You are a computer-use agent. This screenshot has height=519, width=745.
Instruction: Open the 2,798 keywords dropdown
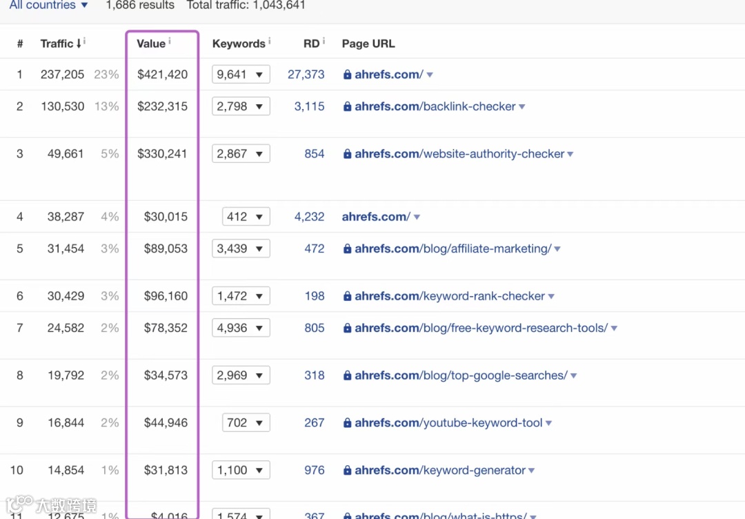240,106
